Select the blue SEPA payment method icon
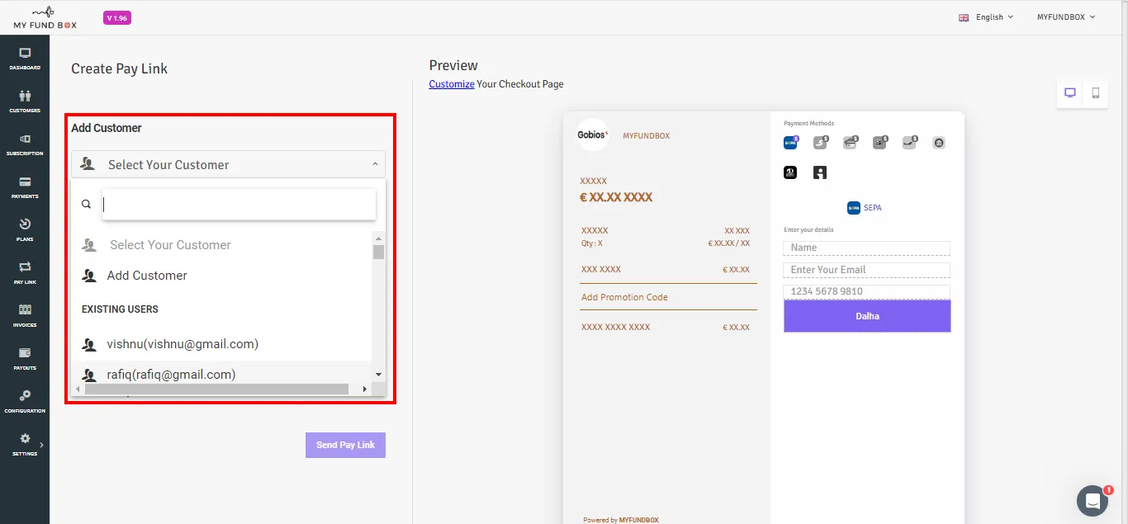 click(790, 143)
